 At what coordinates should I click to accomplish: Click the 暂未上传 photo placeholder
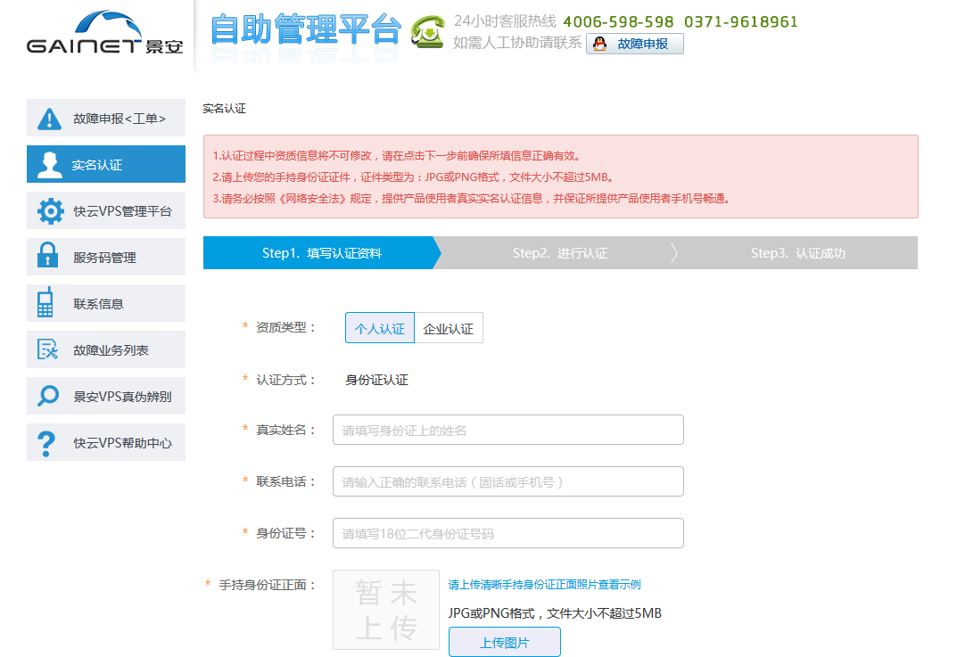pos(385,610)
